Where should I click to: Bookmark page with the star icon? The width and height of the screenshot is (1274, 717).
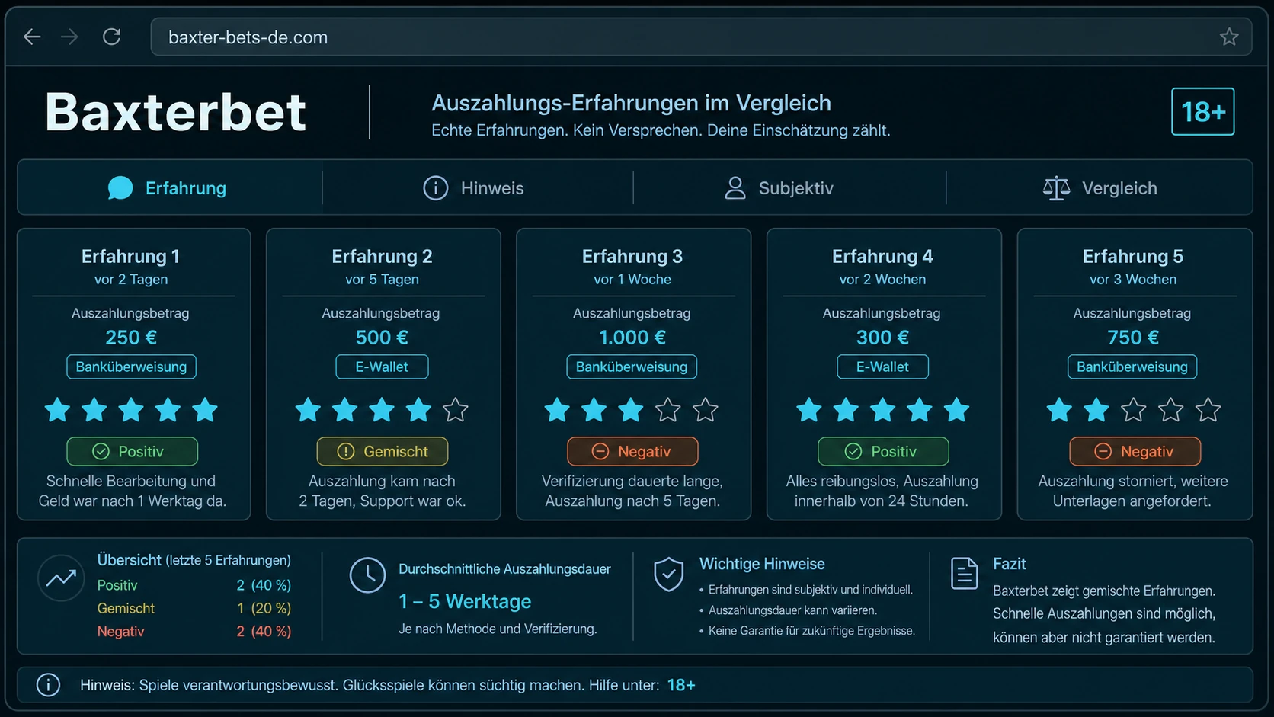pyautogui.click(x=1228, y=37)
